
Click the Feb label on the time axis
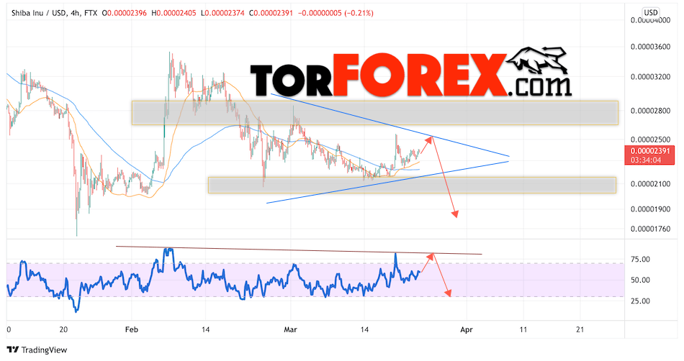coord(131,329)
